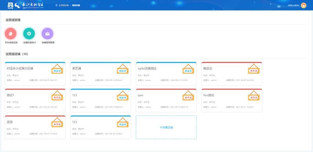This screenshot has width=313, height=152.
Task: Click 营业中 sign on 对话体小说演示店铺 card
Action: 57,69
